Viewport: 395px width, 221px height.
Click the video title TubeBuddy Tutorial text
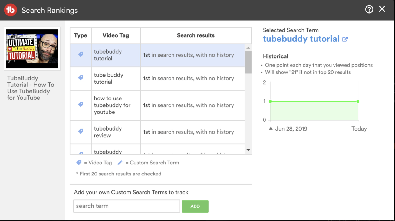(31, 88)
